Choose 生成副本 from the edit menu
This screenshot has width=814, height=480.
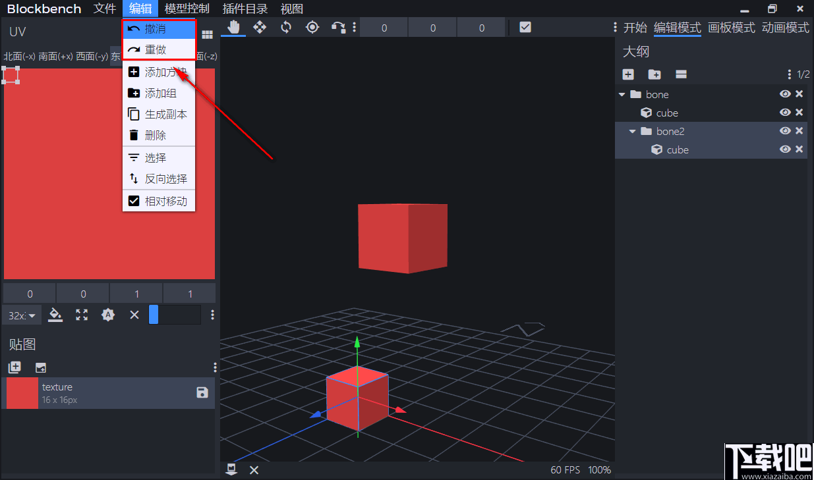[x=165, y=113]
